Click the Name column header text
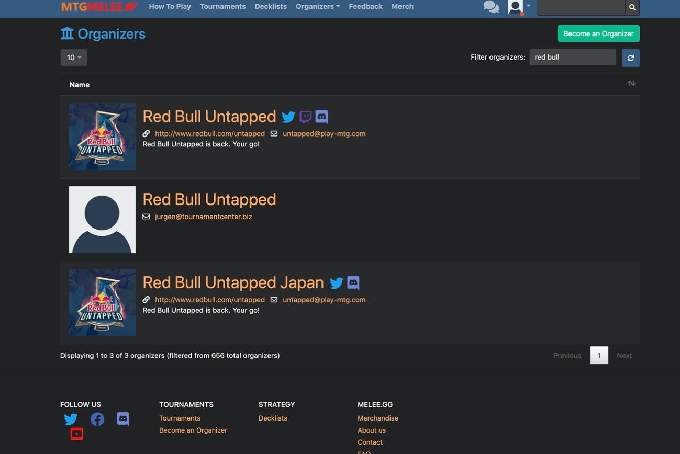Image resolution: width=680 pixels, height=454 pixels. 80,85
